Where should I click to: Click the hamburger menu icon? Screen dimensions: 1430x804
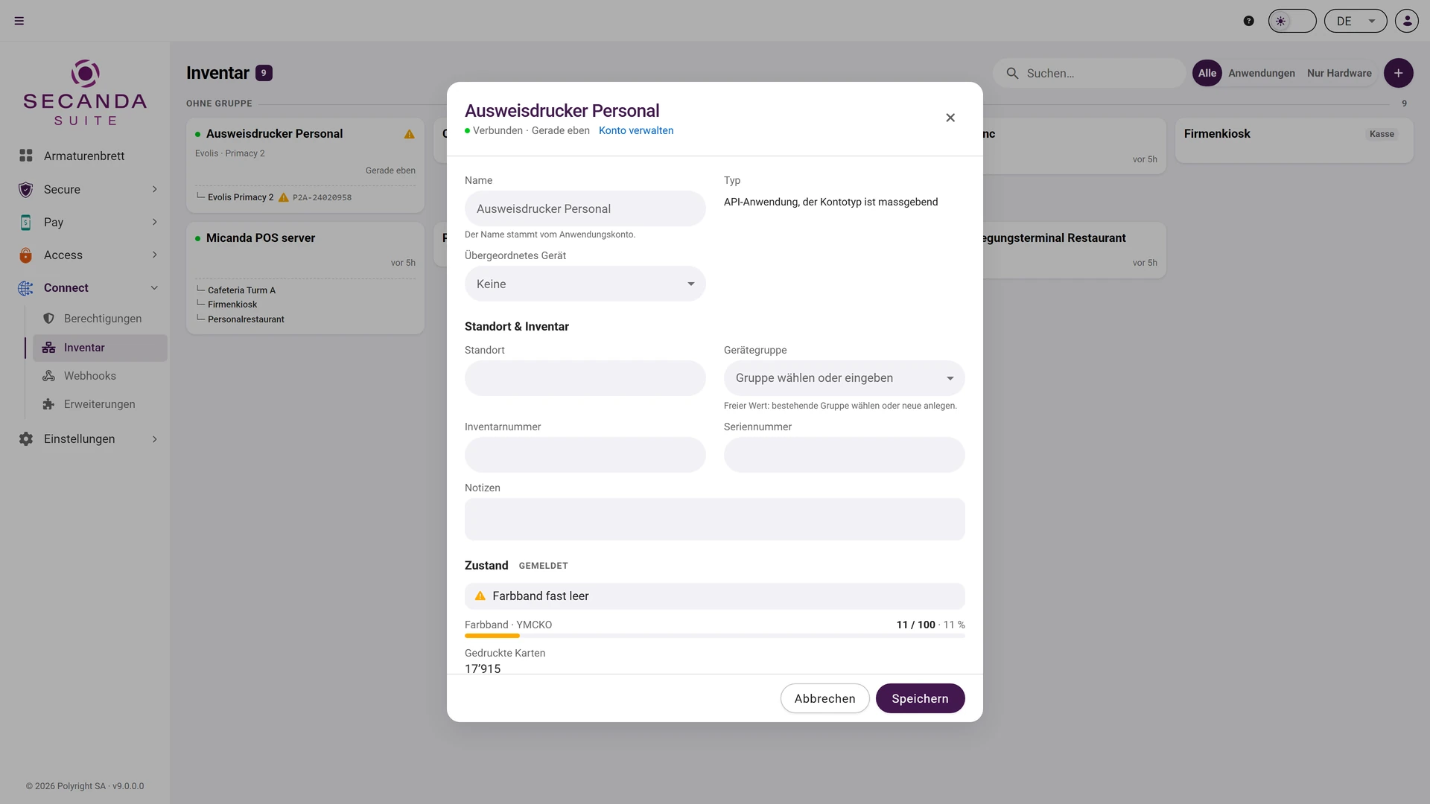tap(19, 21)
